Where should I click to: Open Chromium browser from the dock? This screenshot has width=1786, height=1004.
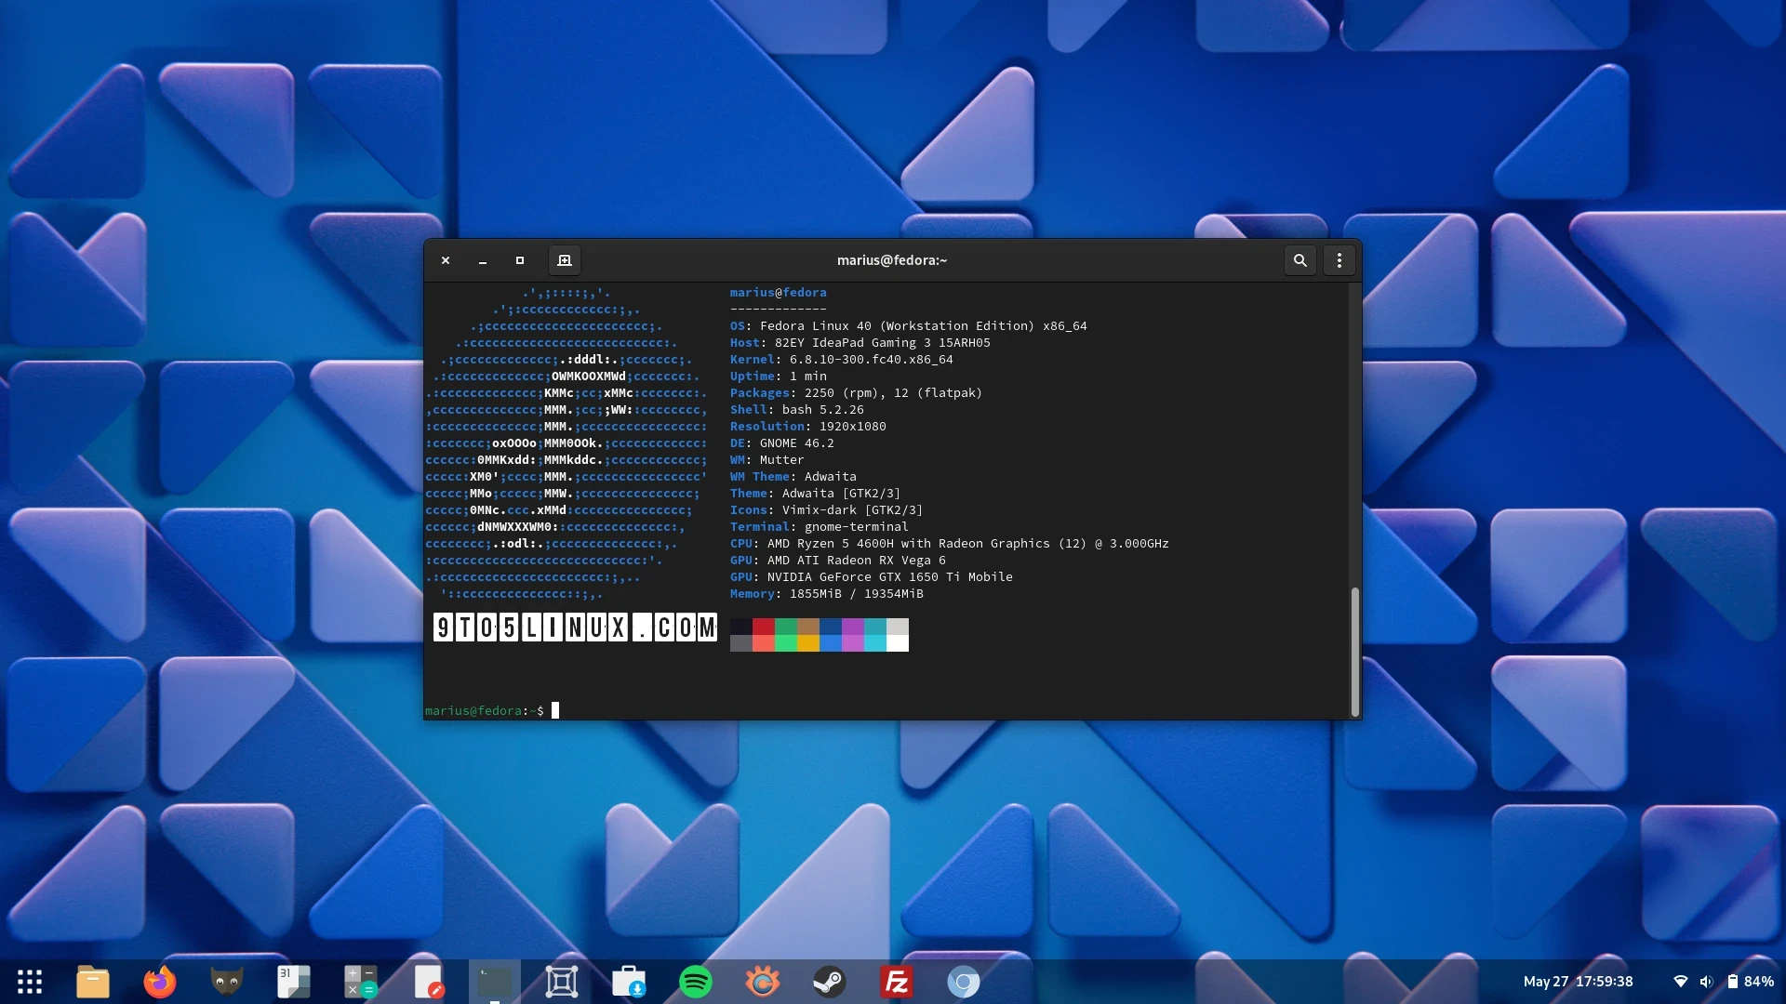(x=963, y=982)
